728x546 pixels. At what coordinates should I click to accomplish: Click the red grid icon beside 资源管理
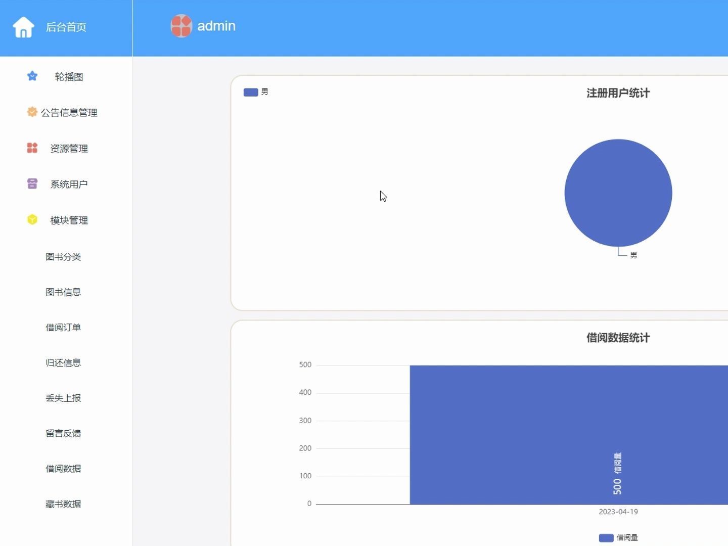click(x=32, y=148)
